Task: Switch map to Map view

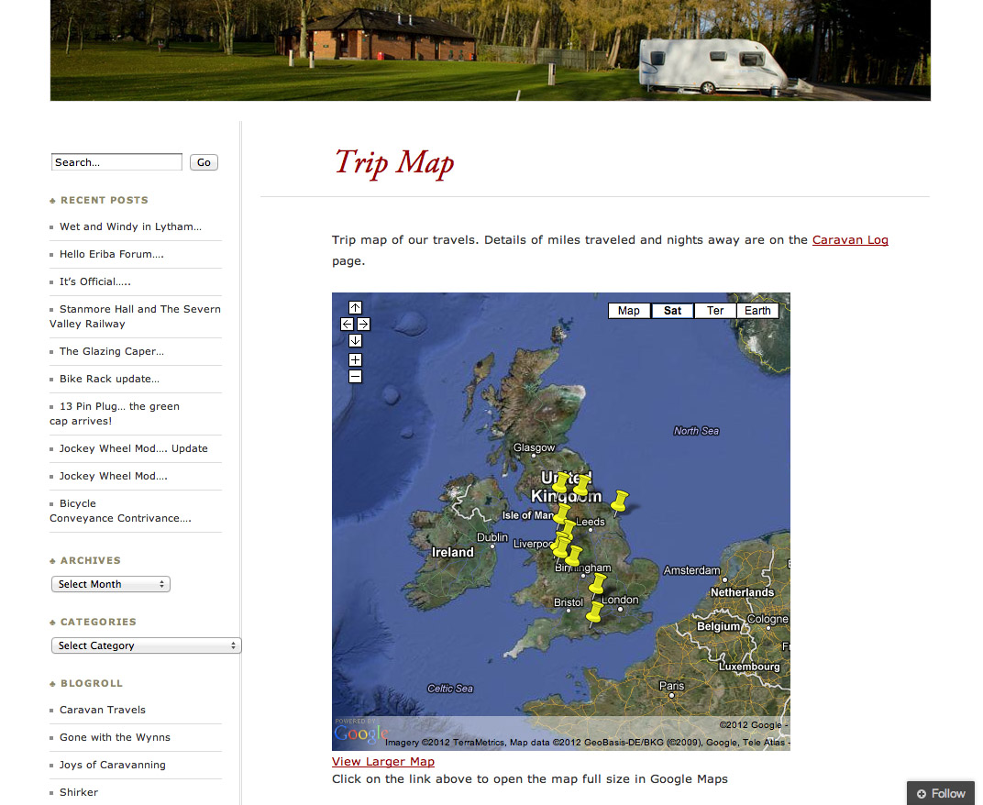Action: (629, 311)
